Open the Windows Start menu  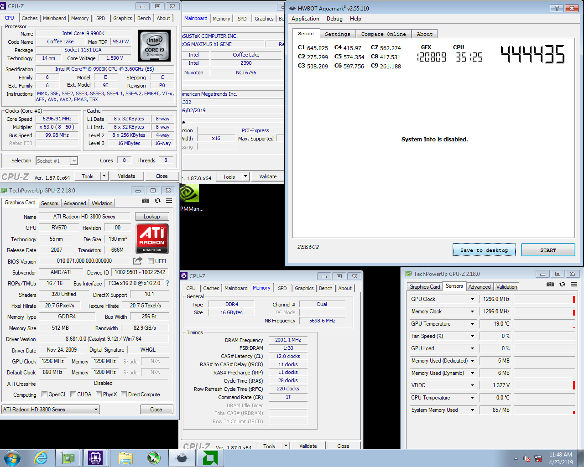12,457
